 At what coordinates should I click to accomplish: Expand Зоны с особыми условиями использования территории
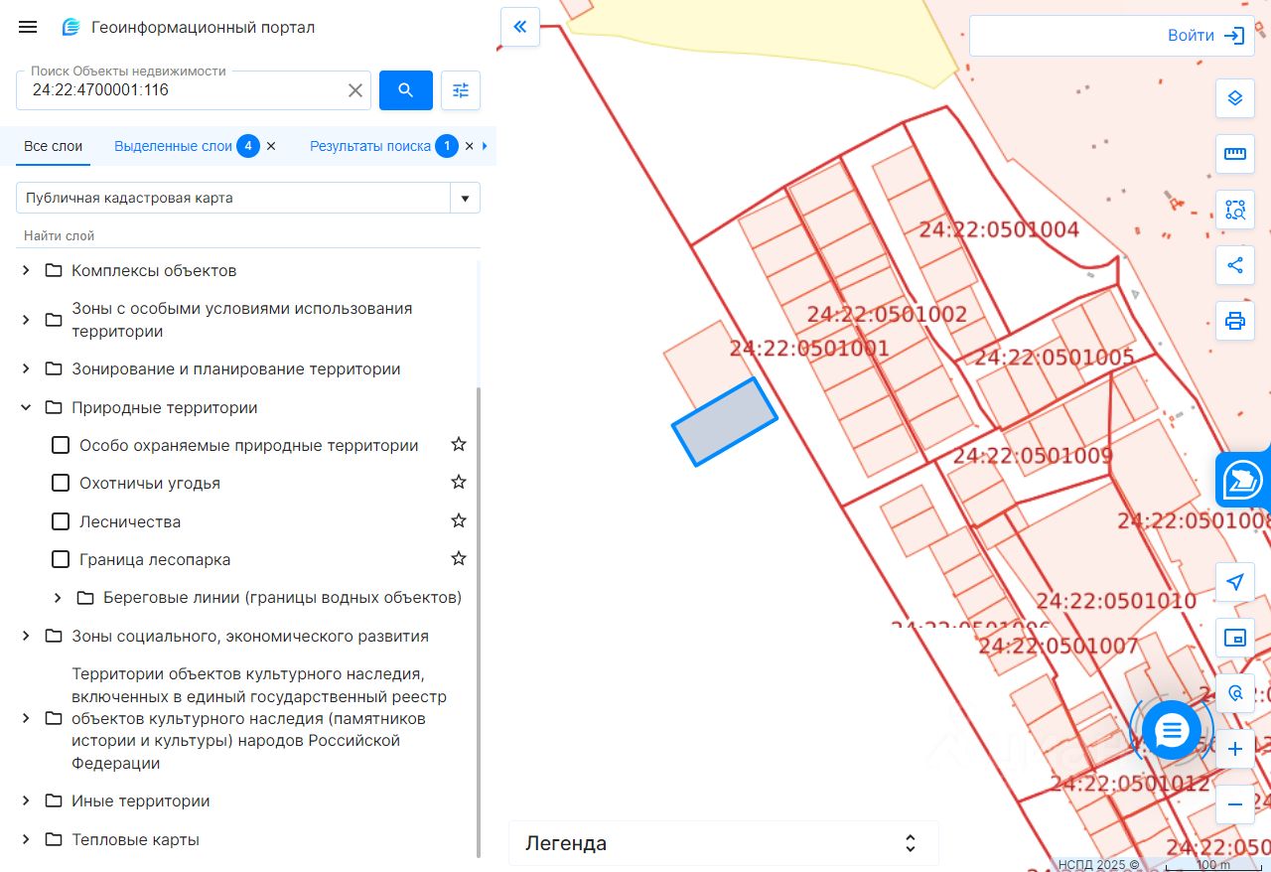pos(27,320)
